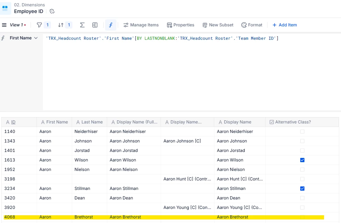The image size is (341, 223).
Task: Select the First Name column header
Action: [x=54, y=122]
